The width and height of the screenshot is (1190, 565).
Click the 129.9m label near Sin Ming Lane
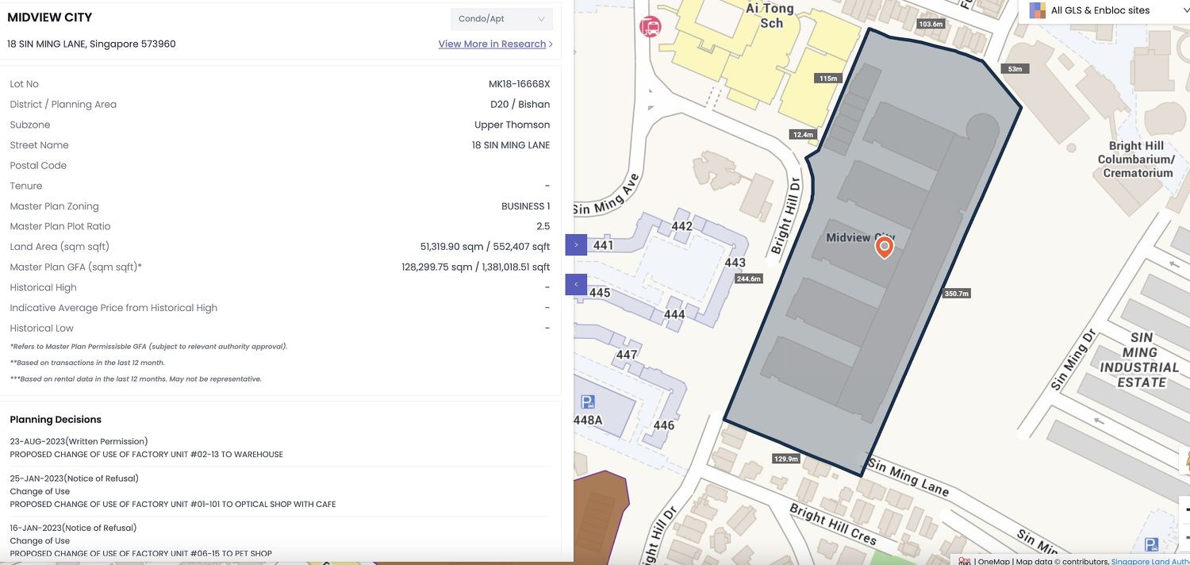pyautogui.click(x=785, y=458)
